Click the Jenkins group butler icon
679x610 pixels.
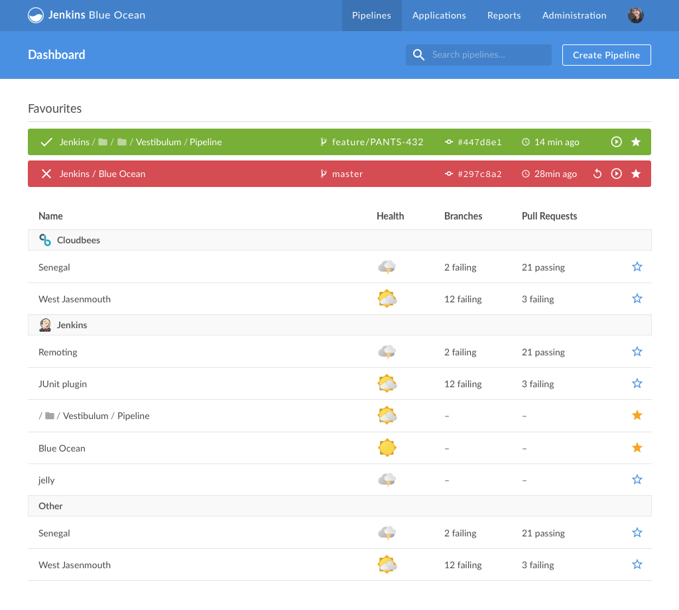[45, 325]
